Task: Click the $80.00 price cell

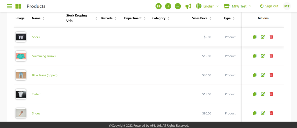Action: point(207,113)
